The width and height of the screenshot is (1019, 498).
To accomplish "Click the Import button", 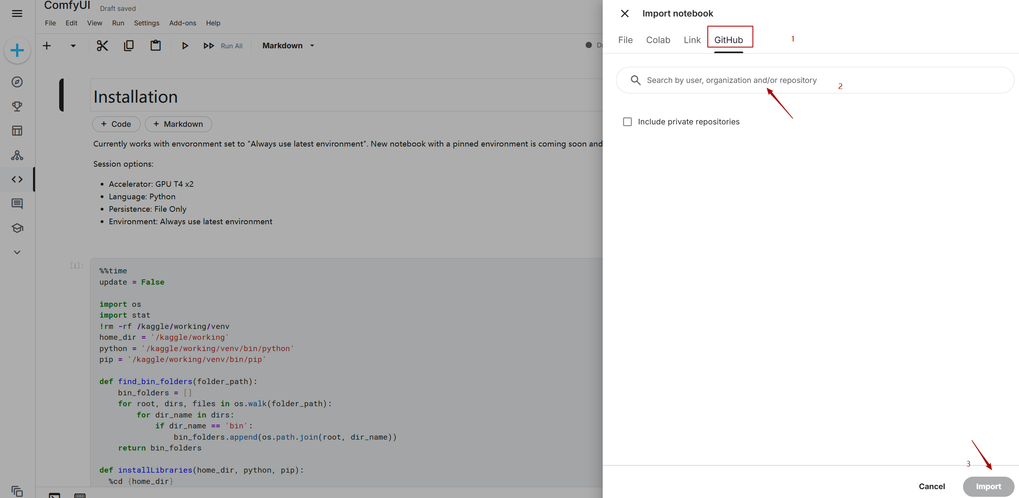I will coord(988,486).
